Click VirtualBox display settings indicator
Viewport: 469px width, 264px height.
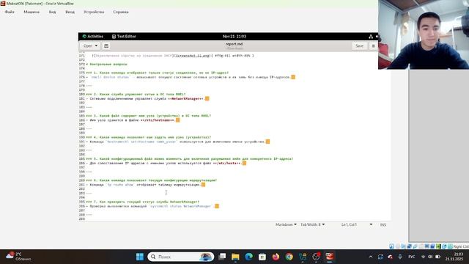click(x=426, y=246)
